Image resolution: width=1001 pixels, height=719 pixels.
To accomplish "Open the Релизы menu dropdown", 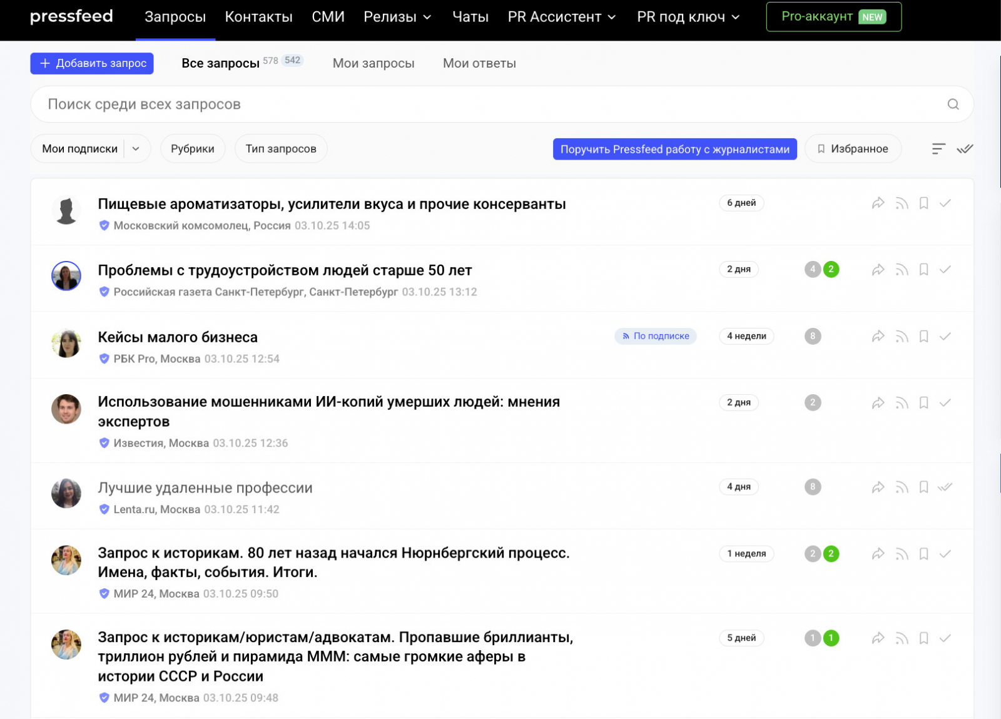I will click(397, 17).
